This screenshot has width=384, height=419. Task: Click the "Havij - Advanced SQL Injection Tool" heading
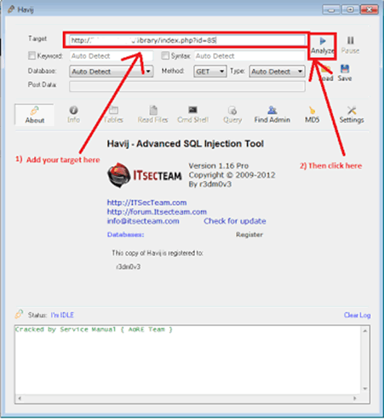tap(186, 143)
